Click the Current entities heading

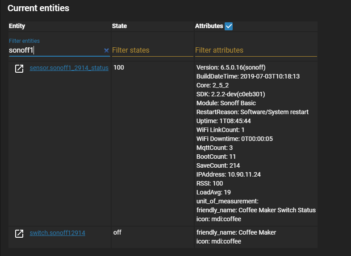click(x=38, y=8)
